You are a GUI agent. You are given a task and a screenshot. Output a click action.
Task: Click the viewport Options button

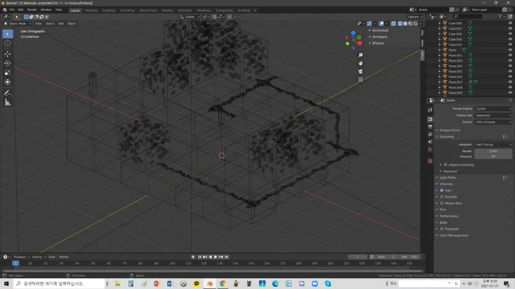(x=415, y=17)
